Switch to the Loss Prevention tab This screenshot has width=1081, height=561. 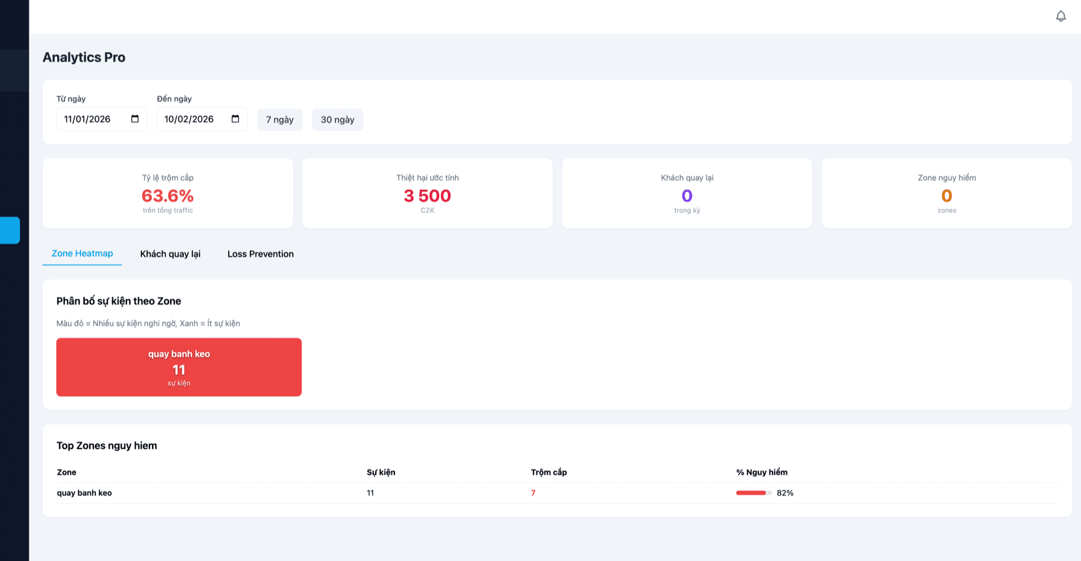pyautogui.click(x=260, y=254)
